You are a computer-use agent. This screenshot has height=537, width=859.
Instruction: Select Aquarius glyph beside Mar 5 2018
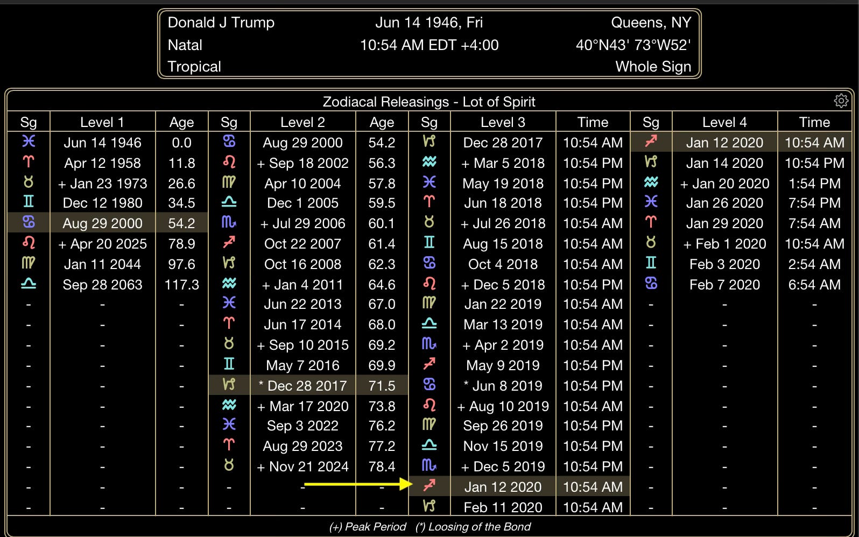429,162
